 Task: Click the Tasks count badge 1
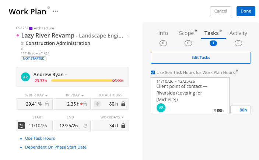(213, 43)
